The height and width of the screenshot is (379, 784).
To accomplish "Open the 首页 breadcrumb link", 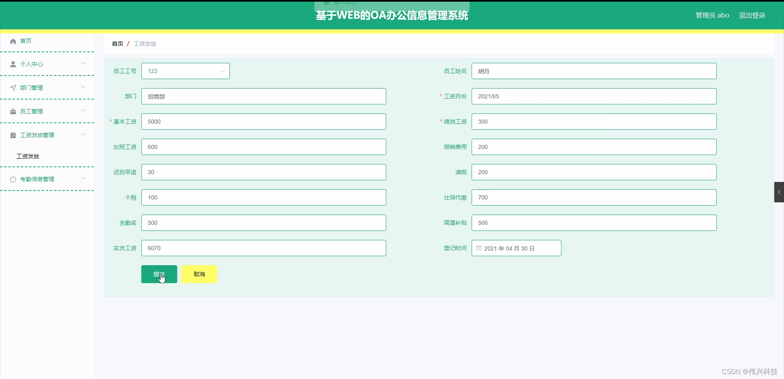I will [x=117, y=43].
